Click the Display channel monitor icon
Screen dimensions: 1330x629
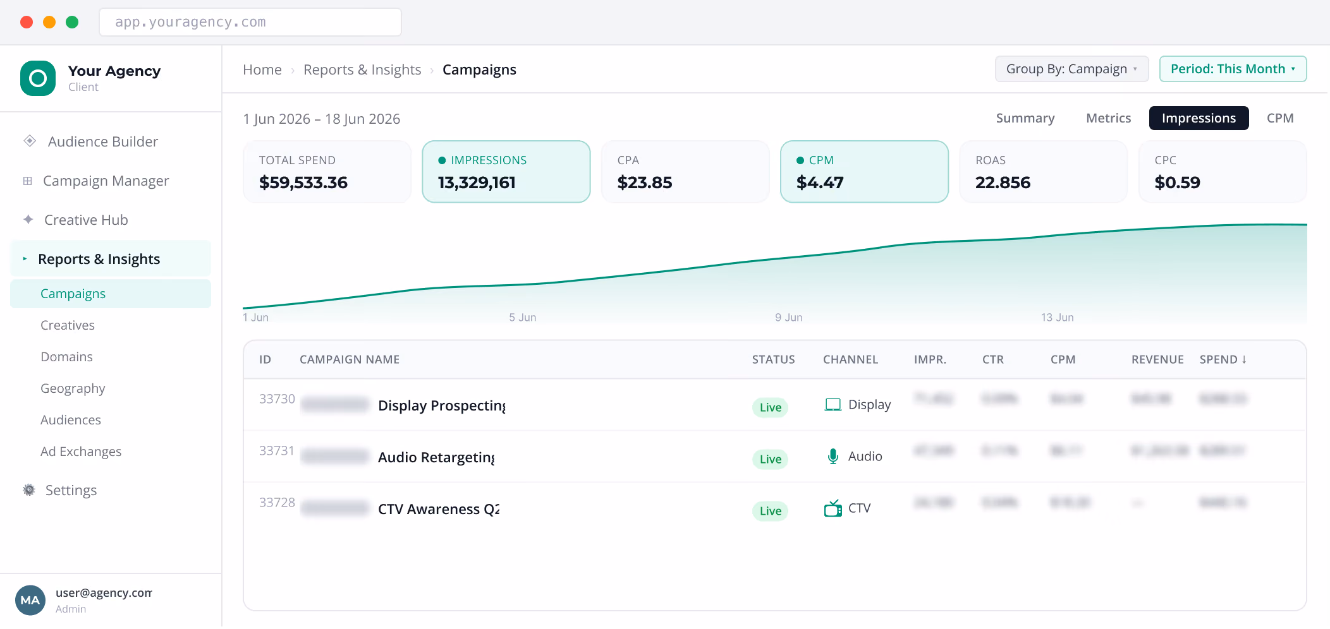pyautogui.click(x=833, y=404)
